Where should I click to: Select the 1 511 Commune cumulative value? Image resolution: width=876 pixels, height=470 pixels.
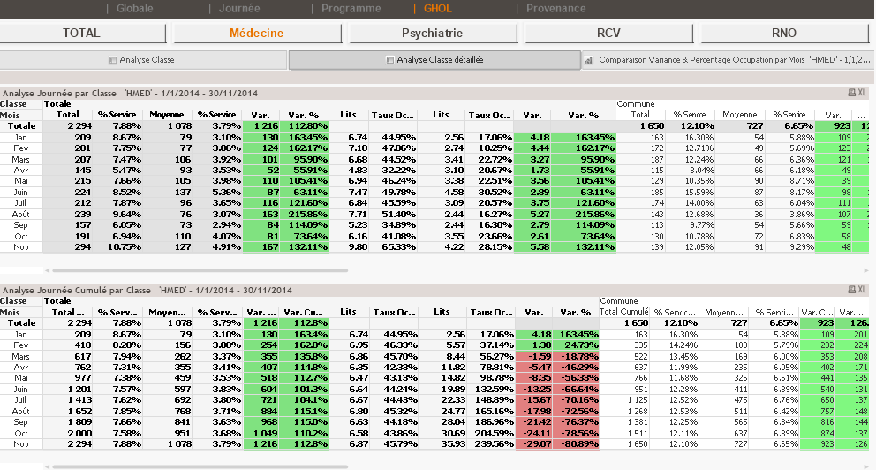[624, 433]
